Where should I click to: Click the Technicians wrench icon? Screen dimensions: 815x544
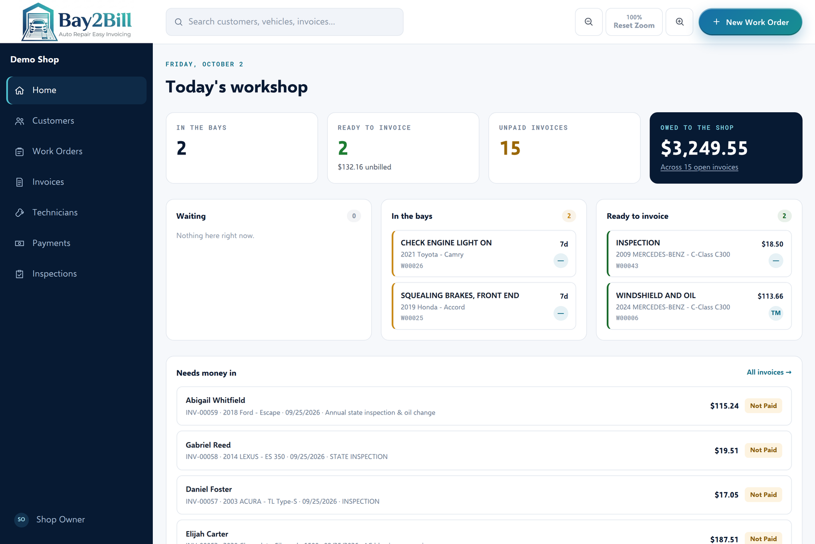tap(19, 213)
